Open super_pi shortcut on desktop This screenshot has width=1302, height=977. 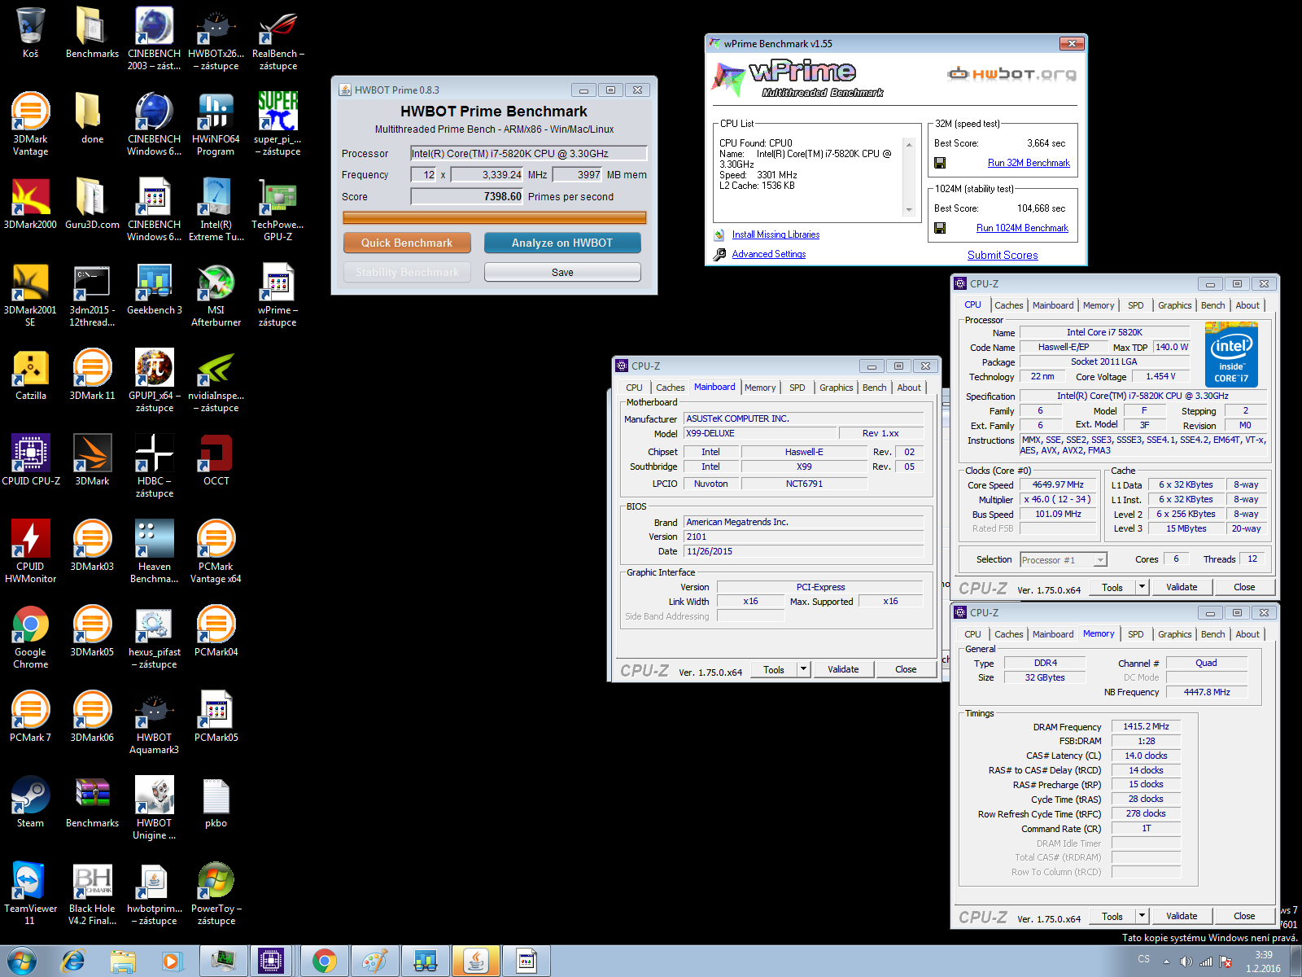tap(277, 124)
